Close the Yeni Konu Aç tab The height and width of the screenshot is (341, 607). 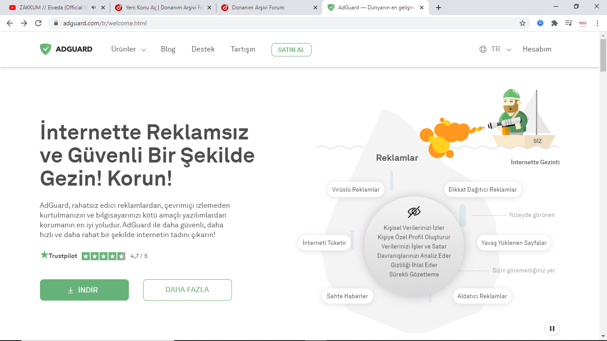point(209,8)
